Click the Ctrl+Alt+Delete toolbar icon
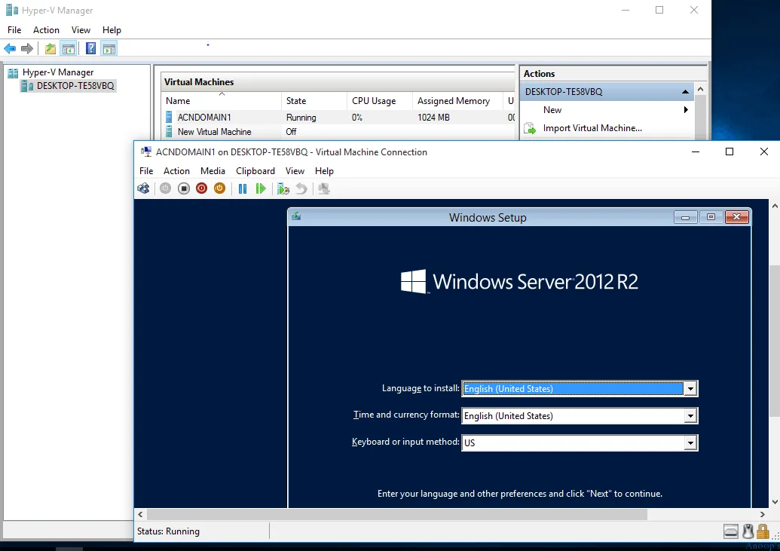 143,188
